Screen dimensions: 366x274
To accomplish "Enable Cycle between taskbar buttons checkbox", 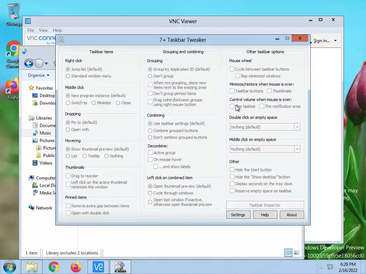I will [x=232, y=69].
